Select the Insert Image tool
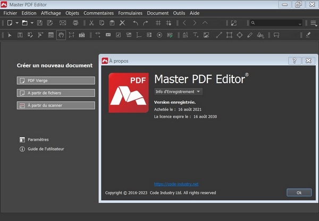This screenshot has width=319, height=221. pos(206,35)
